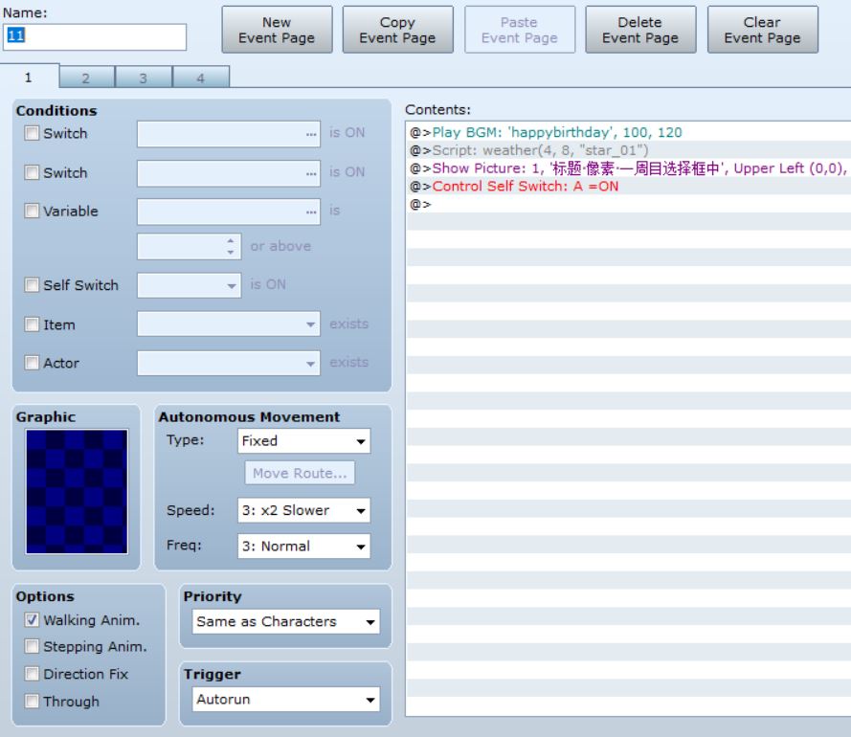Click the Move Route... button
This screenshot has height=737, width=851.
click(301, 473)
